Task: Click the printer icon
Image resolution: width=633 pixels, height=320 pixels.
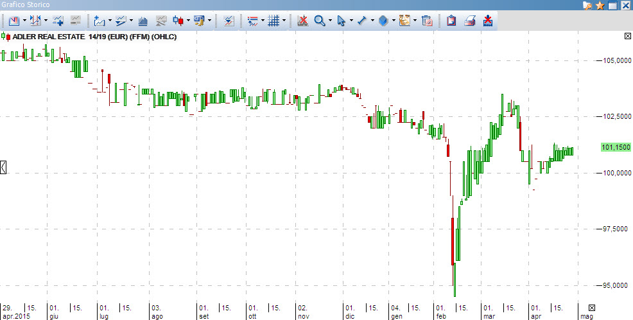Action: point(469,21)
